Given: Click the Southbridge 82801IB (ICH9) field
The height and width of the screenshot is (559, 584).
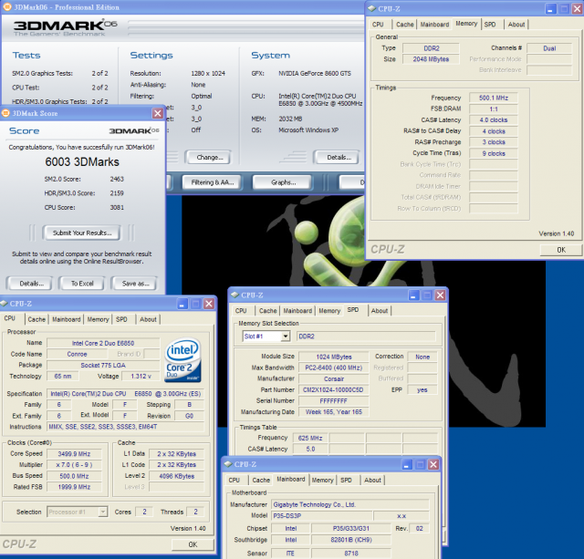Looking at the screenshot, I should click(351, 540).
